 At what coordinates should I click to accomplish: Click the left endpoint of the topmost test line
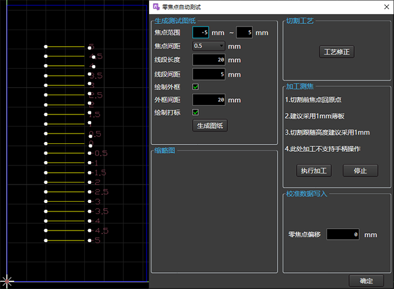pos(46,46)
